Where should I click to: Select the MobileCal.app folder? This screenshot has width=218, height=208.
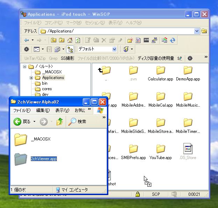click(160, 100)
